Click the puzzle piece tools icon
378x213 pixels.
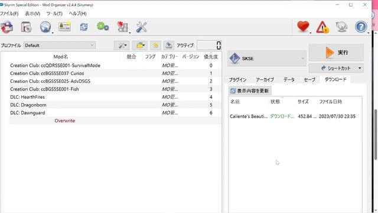(122, 27)
